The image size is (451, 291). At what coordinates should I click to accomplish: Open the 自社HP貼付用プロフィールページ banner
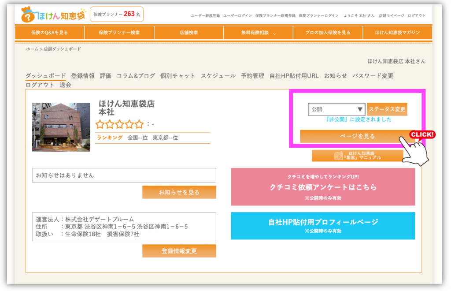pos(323,226)
